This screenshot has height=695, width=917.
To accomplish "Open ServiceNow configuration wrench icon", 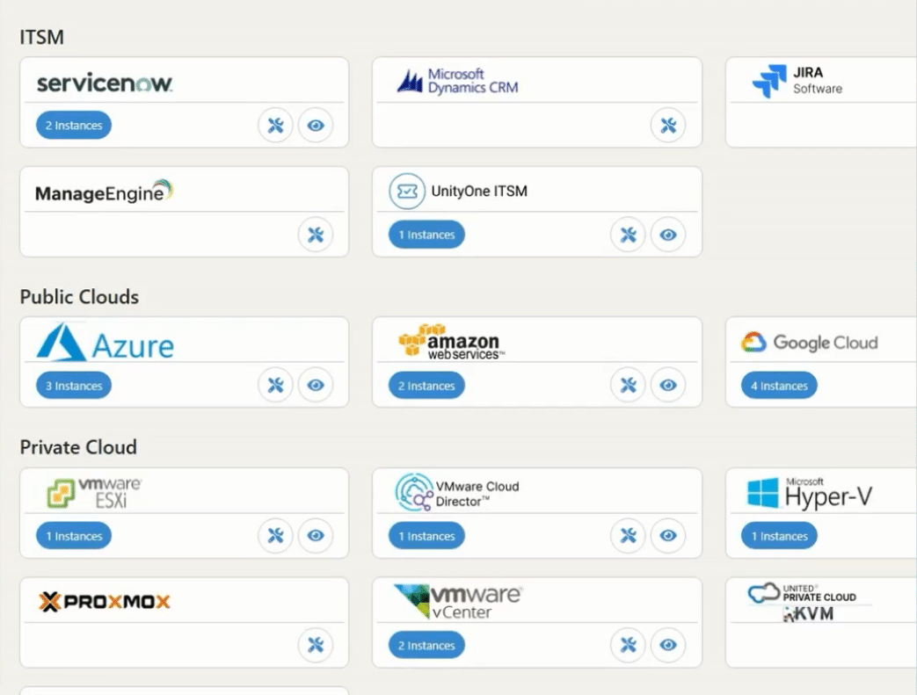I will coord(275,125).
